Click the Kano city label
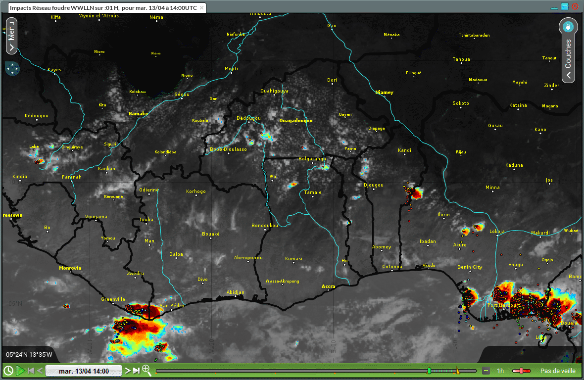 coord(540,130)
